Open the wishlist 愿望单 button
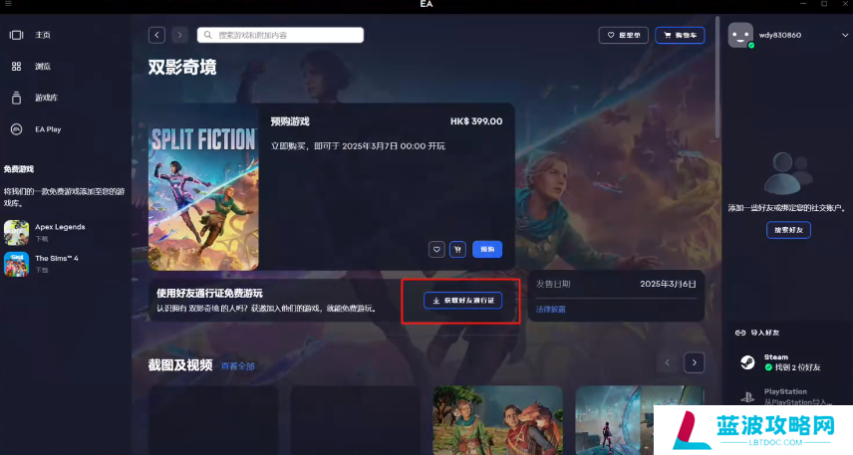This screenshot has width=853, height=455. (624, 35)
